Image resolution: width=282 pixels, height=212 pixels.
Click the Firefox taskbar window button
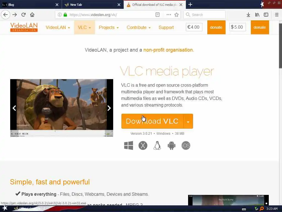coord(31,208)
